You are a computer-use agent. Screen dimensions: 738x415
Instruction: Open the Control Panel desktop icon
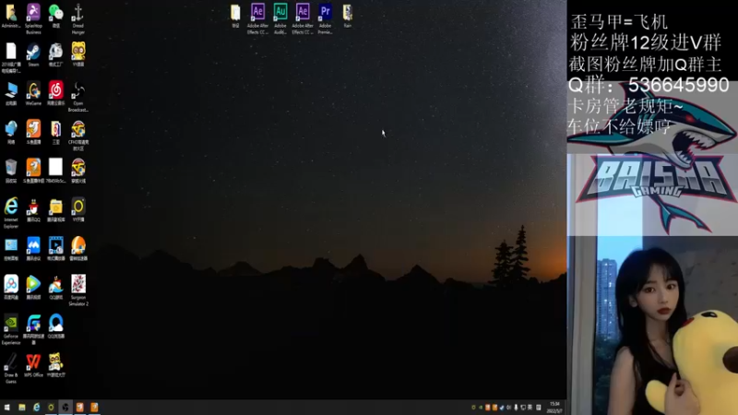tap(11, 249)
